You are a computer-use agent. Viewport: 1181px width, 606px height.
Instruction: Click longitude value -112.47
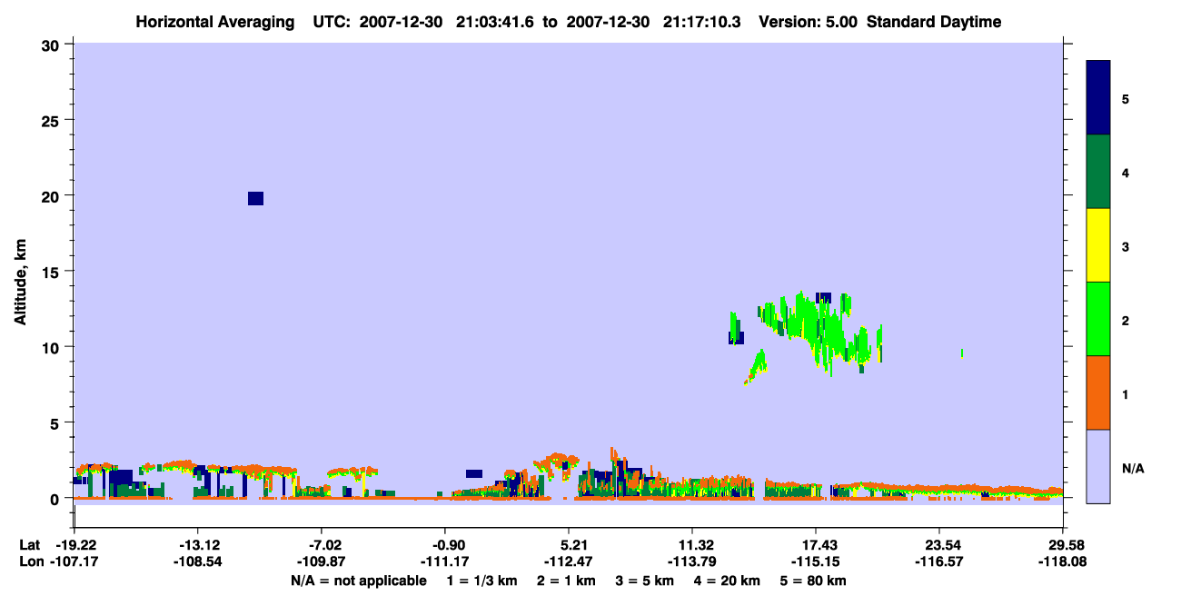pyautogui.click(x=569, y=562)
